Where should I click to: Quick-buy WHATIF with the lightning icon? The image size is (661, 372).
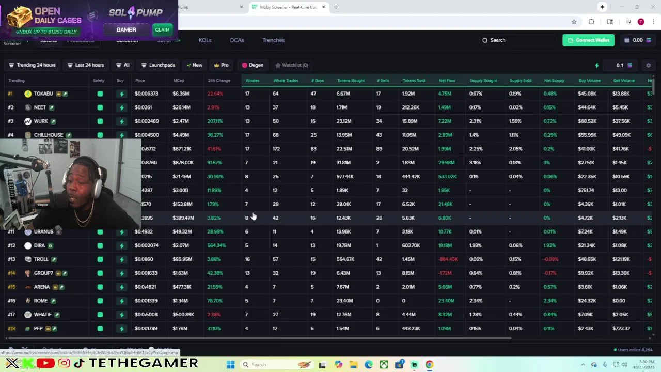(121, 315)
